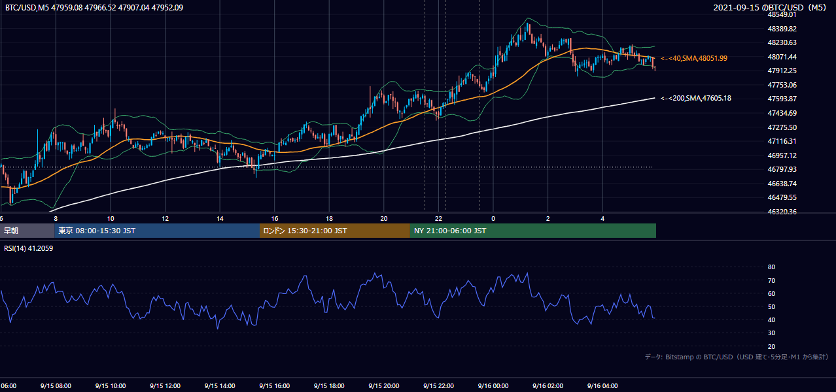Click the 9/15 14:00 bottom time label
Viewport: 836px width, 392px height.
pyautogui.click(x=219, y=385)
